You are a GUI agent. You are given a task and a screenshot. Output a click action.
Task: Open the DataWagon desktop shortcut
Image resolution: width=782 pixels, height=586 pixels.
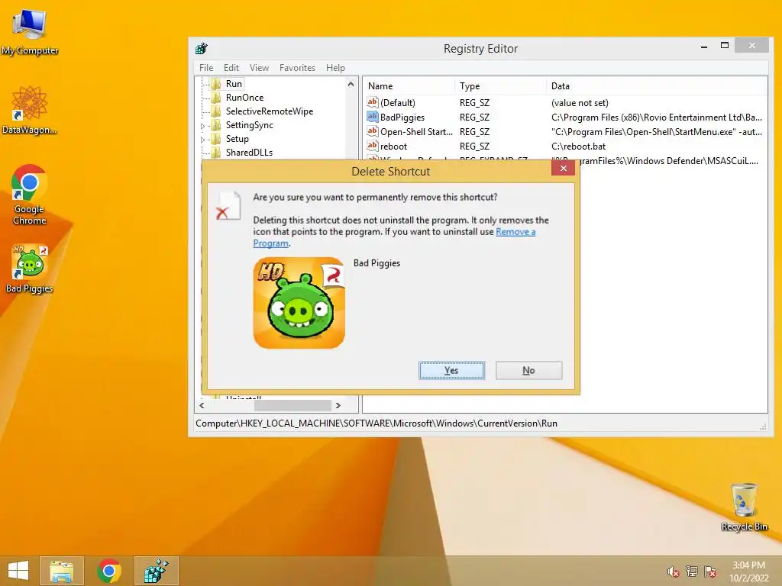[30, 110]
